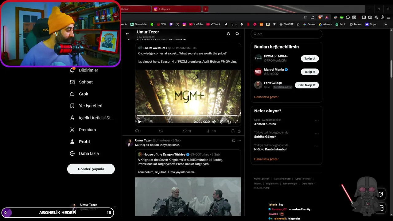The image size is (393, 221).
Task: Open Sabiha Gökçen trending topic
Action: 265,137
